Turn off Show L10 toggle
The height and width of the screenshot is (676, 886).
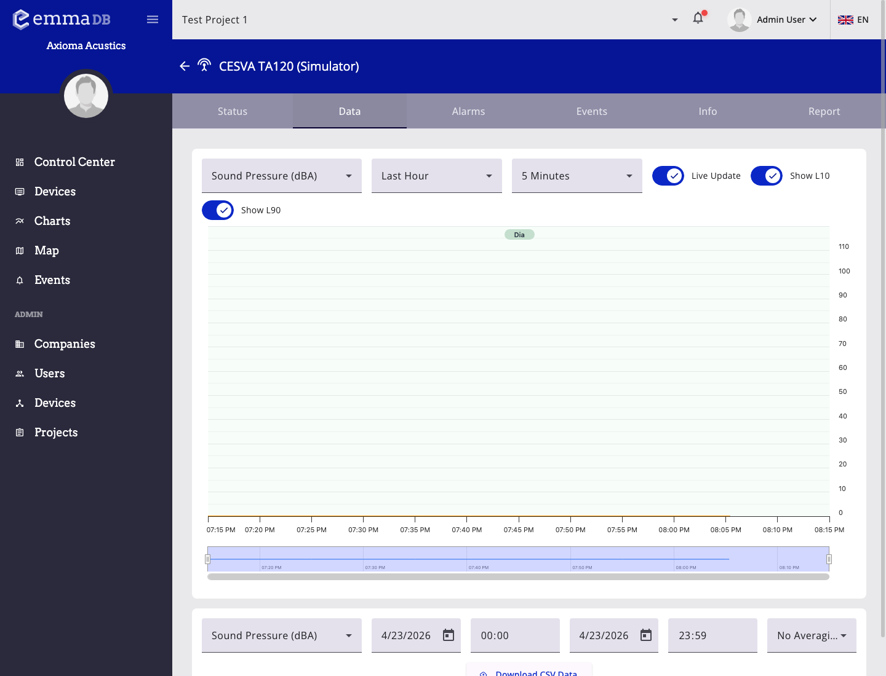point(767,176)
